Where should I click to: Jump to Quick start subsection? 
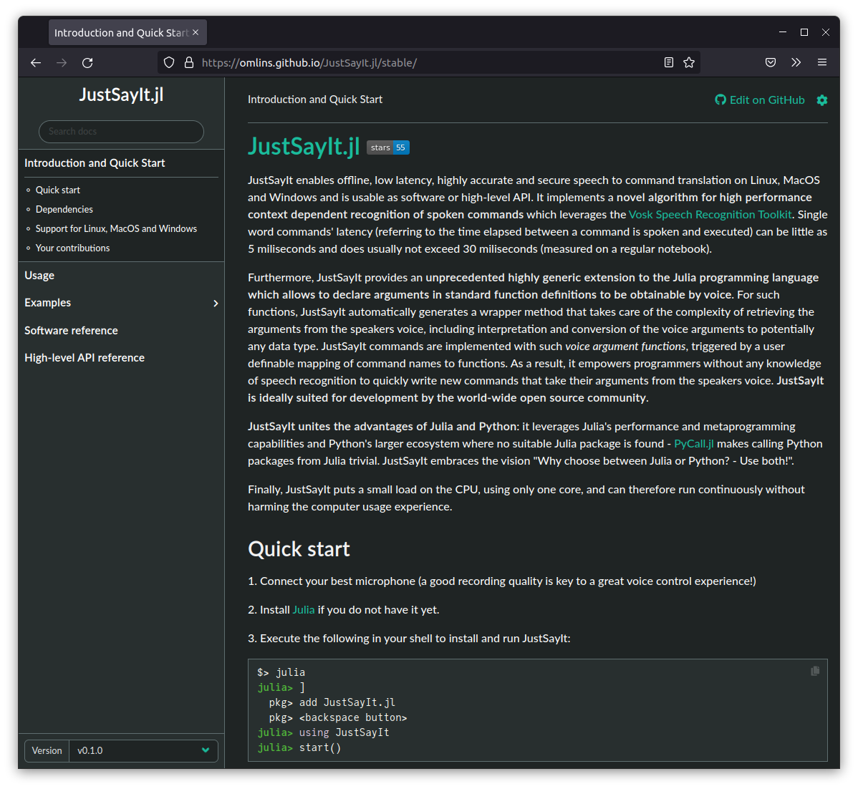pos(57,190)
